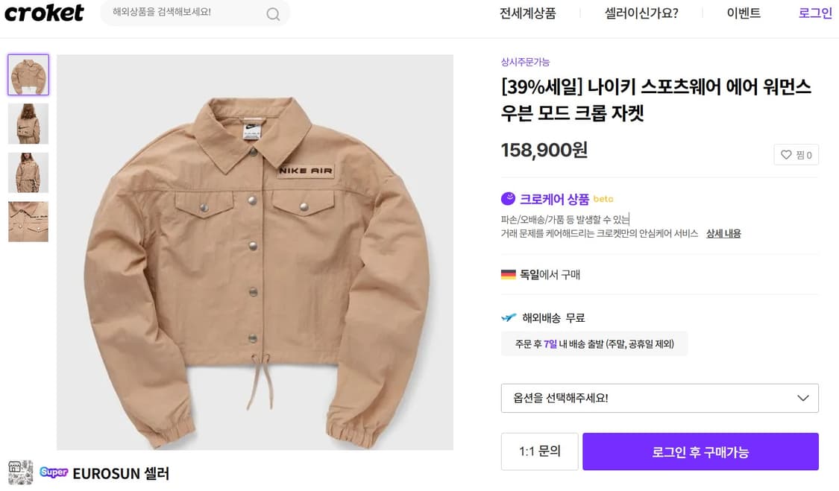Select the second jacket thumbnail
Viewport: 839px width, 491px height.
28,124
